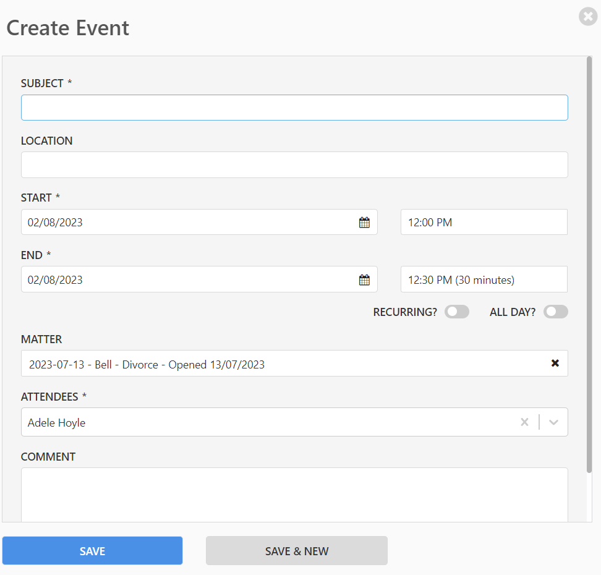Image resolution: width=601 pixels, height=575 pixels.
Task: Click the Adele Hoyle attendee entry
Action: click(57, 422)
